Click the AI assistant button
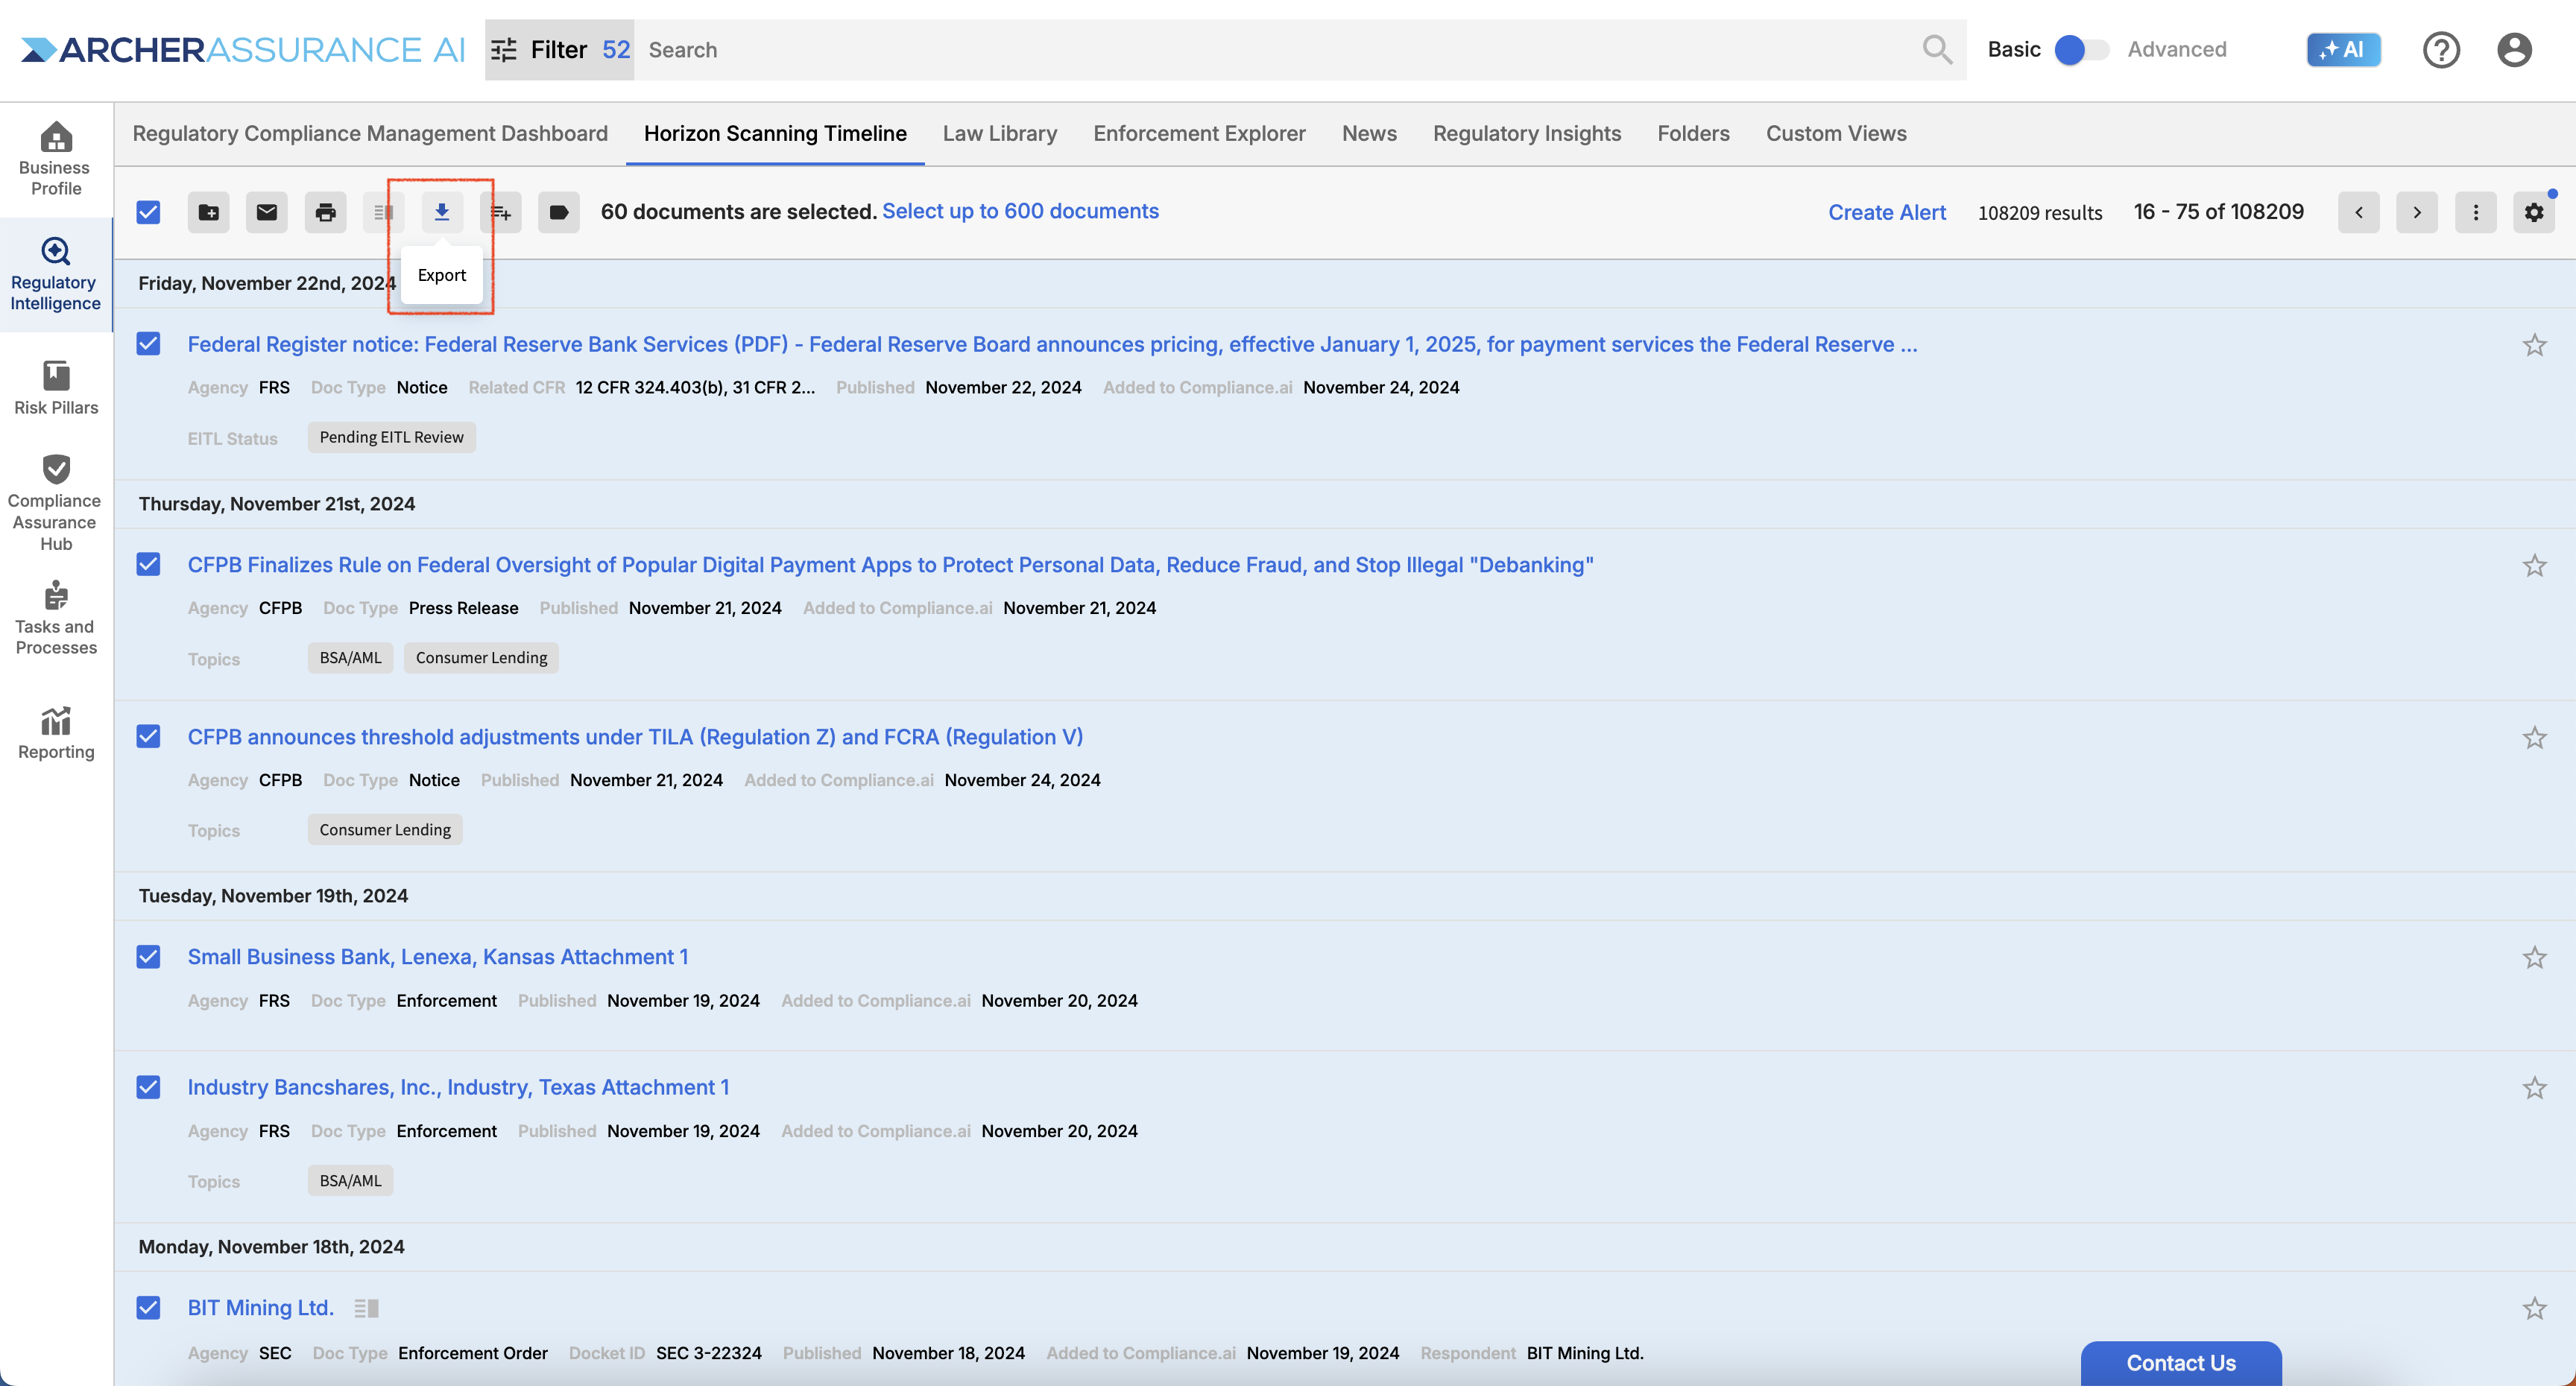This screenshot has height=1386, width=2576. click(2343, 49)
